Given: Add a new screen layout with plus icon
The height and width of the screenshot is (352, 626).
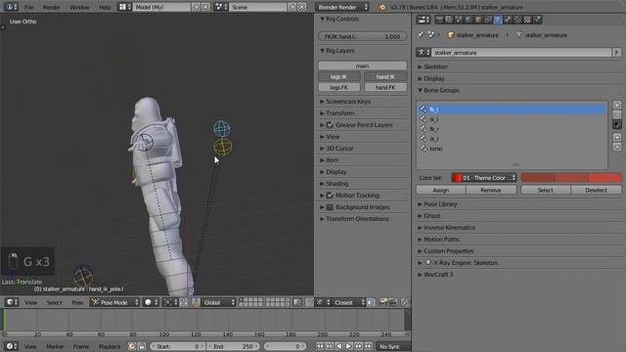Looking at the screenshot, I should (196, 7).
